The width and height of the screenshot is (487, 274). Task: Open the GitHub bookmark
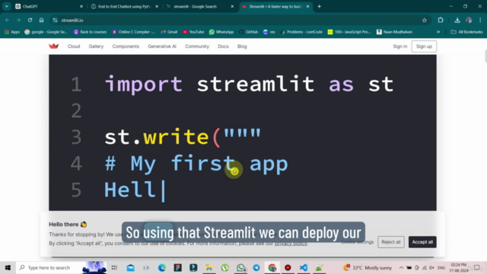pyautogui.click(x=249, y=32)
